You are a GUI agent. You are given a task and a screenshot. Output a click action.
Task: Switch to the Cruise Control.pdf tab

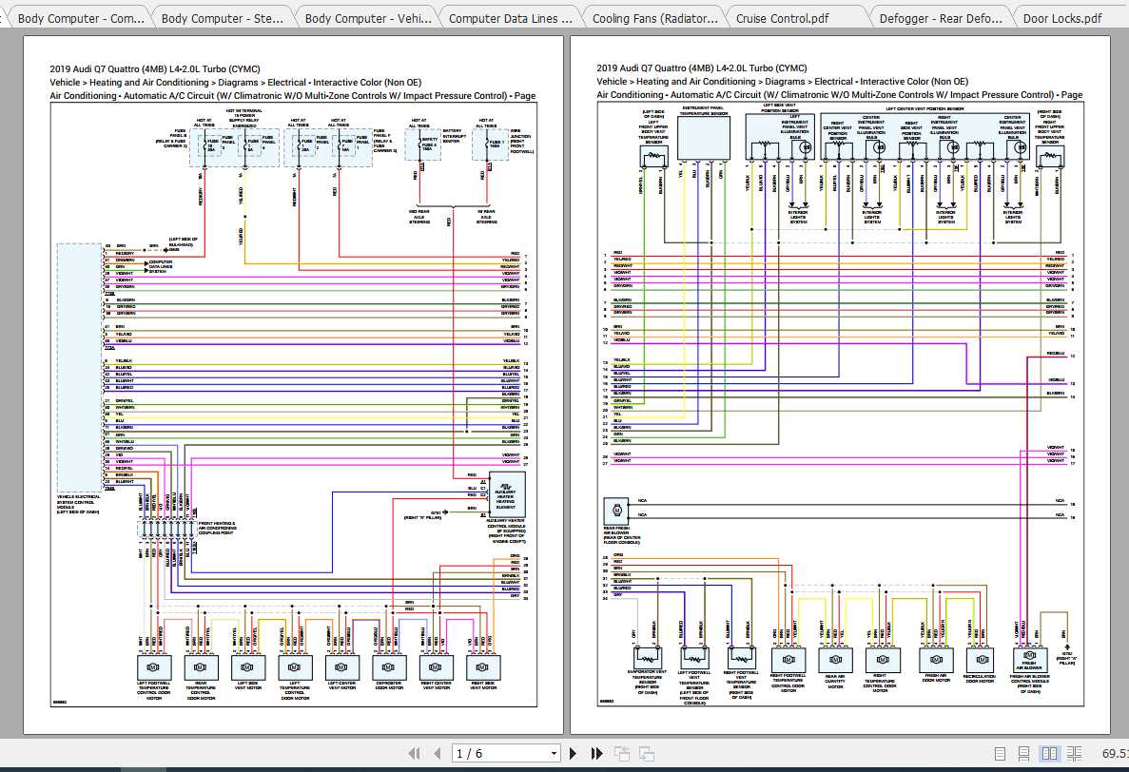pos(782,18)
